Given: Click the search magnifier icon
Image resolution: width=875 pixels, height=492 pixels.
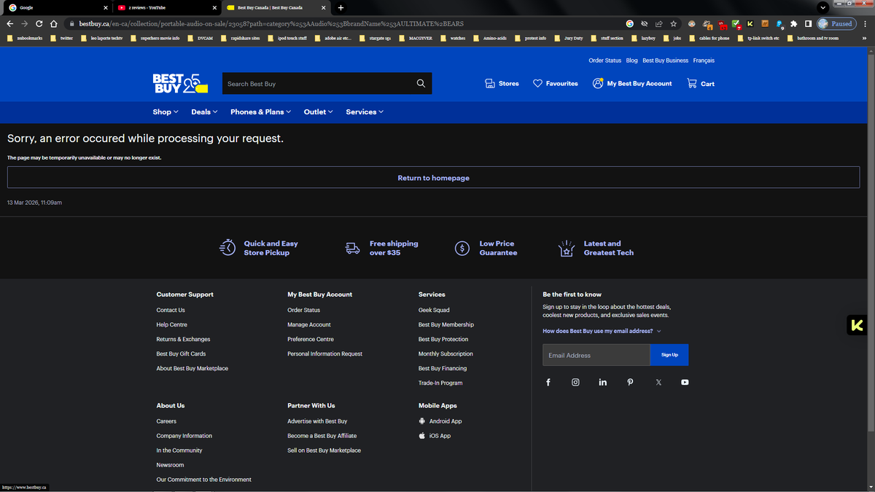Looking at the screenshot, I should pos(421,83).
